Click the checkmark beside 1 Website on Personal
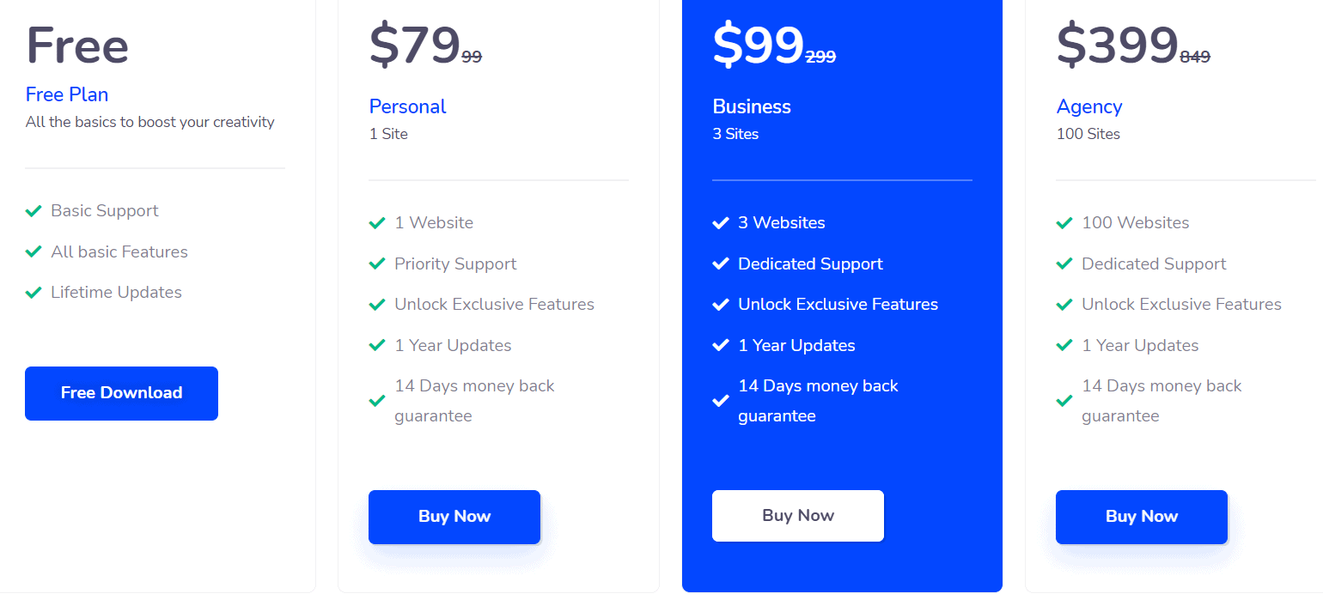This screenshot has height=612, width=1323. [377, 222]
